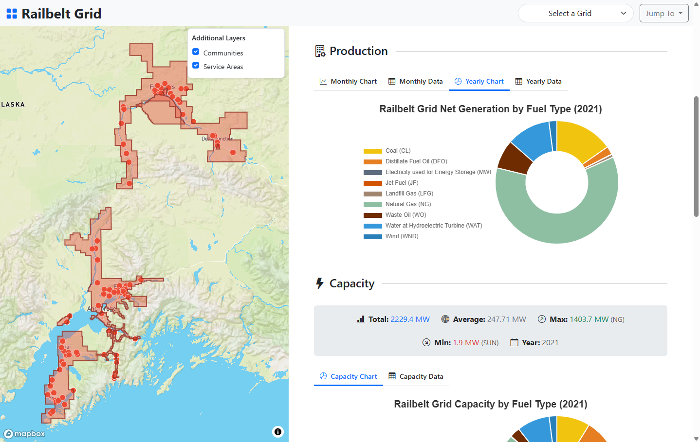
Task: Click the map info attribution icon
Action: coord(277,432)
